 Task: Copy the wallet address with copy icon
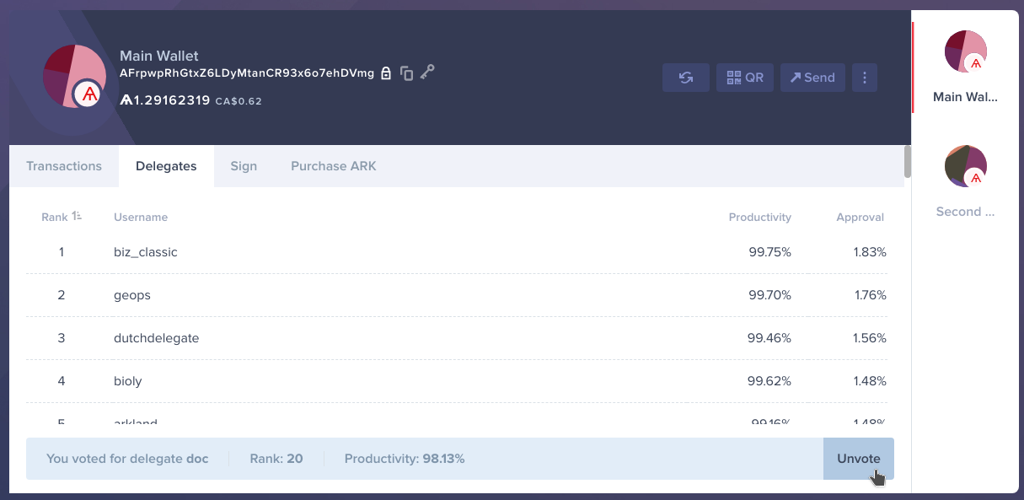(406, 73)
